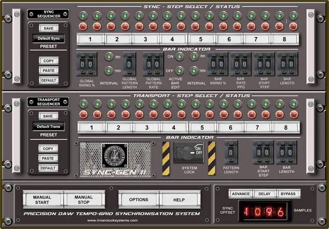The image size is (329, 229).
Task: Toggle Sync sequencer step 9 red LED
Action: pyautogui.click(x=195, y=26)
